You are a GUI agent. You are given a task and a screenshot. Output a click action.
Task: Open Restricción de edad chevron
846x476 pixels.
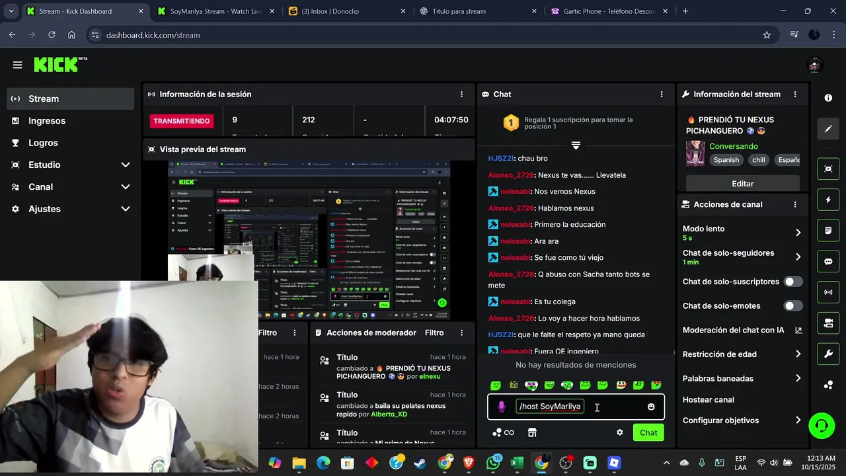coord(798,354)
